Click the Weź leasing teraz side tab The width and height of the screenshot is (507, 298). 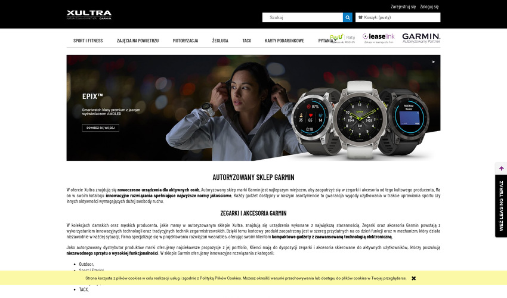pos(501,206)
